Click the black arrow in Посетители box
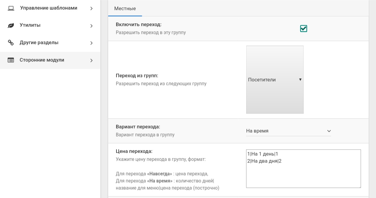The image size is (376, 198). (x=300, y=79)
